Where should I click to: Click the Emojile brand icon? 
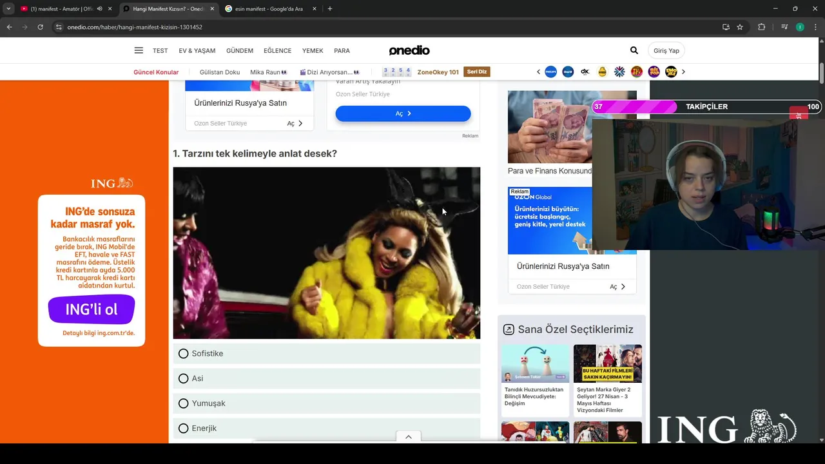[x=671, y=72]
